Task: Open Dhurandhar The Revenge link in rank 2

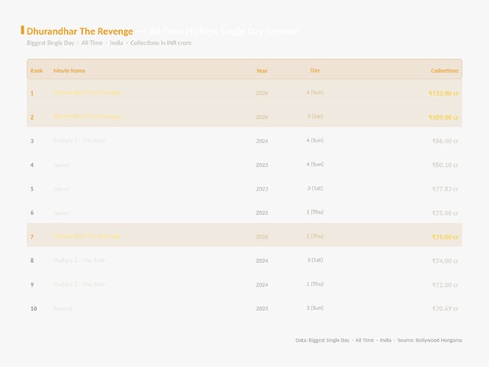Action: pyautogui.click(x=88, y=117)
